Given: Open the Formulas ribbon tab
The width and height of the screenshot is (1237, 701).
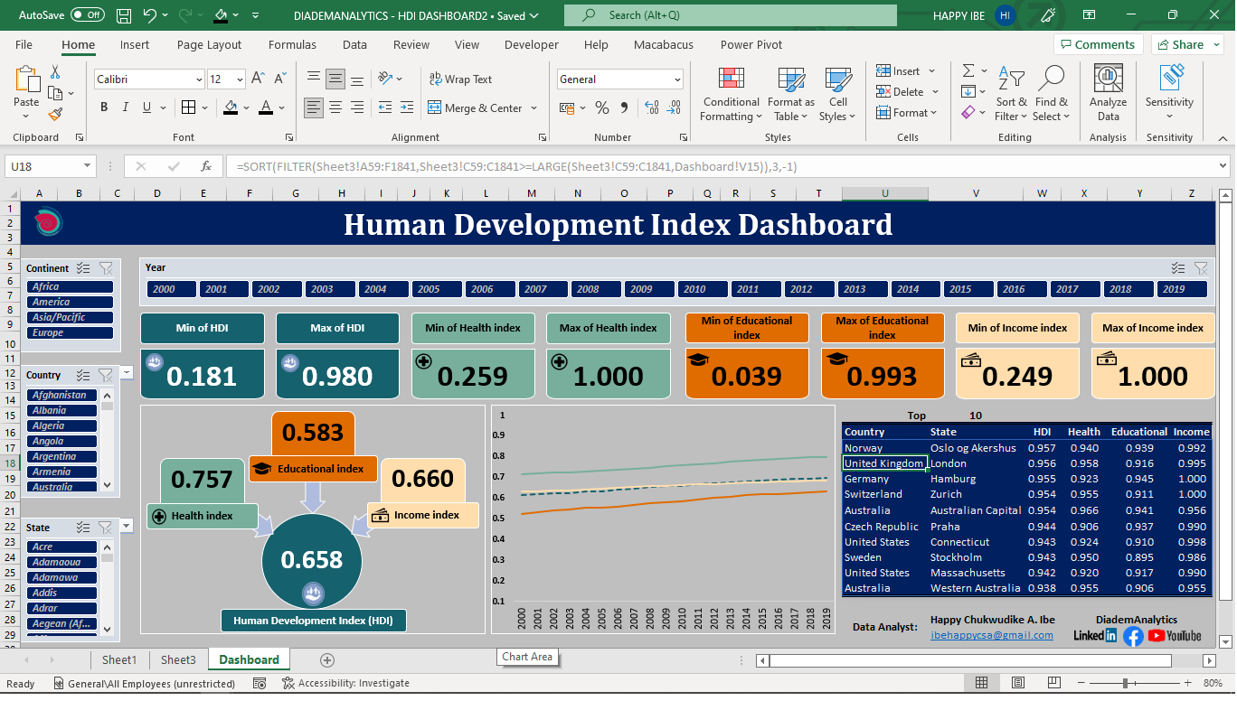Looking at the screenshot, I should 292,44.
